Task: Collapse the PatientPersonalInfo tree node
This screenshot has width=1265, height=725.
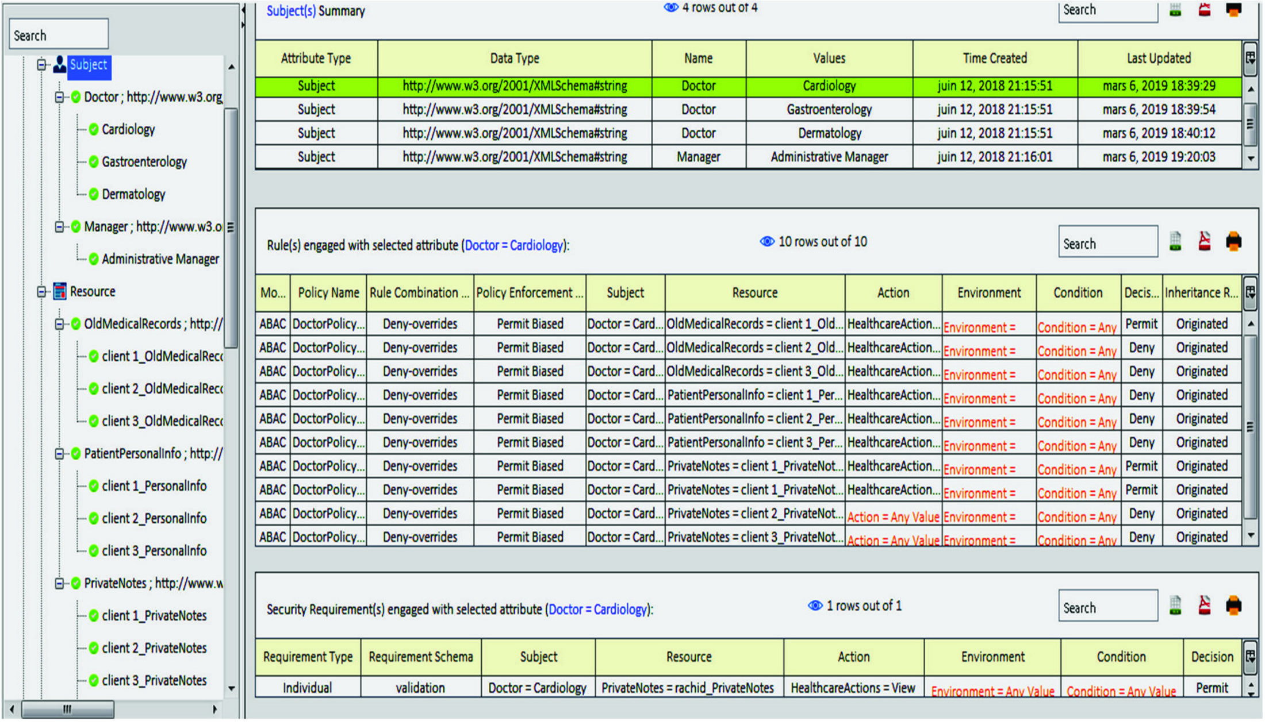Action: tap(59, 454)
